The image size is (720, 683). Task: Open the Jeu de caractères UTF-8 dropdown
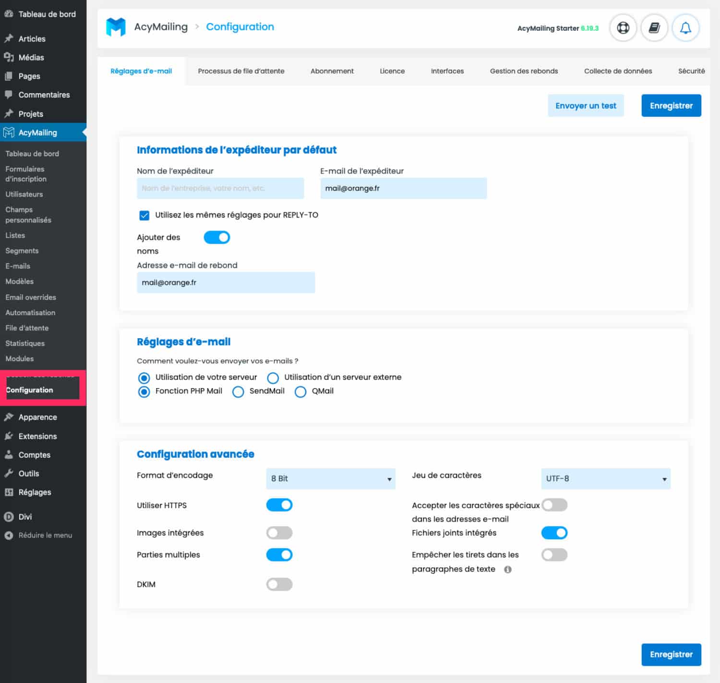coord(606,478)
